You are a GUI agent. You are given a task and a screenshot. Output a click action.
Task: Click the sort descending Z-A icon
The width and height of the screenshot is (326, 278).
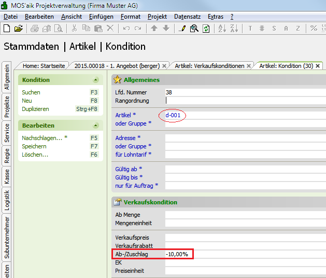[x=234, y=29]
